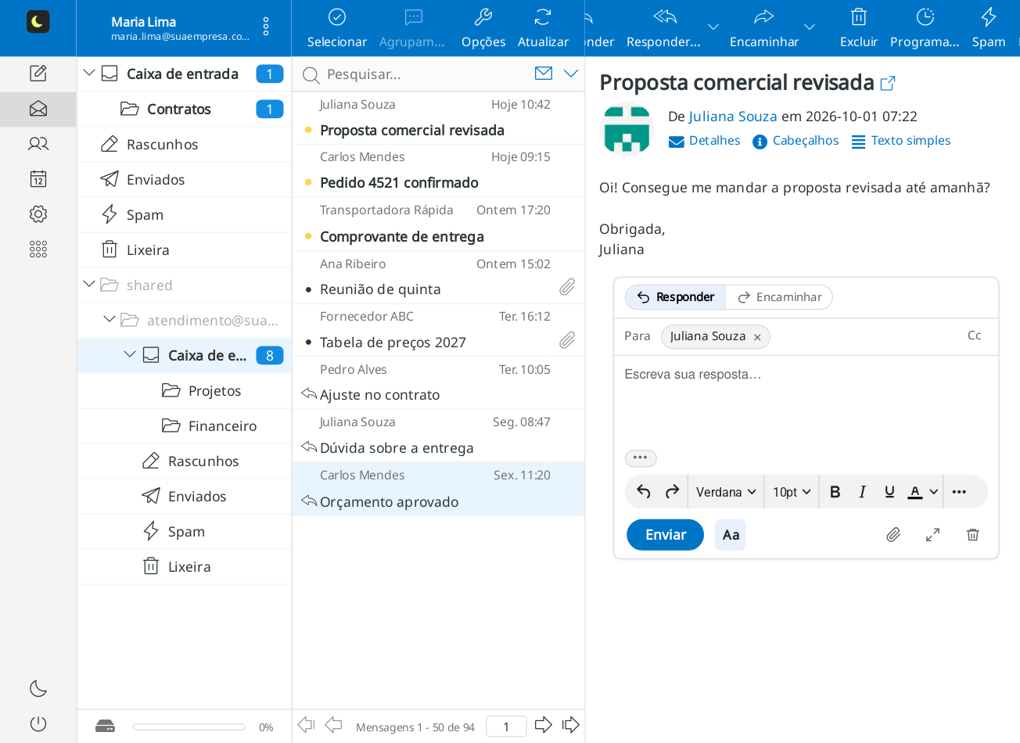Remove recipient Juliana Souza chip

pyautogui.click(x=757, y=337)
